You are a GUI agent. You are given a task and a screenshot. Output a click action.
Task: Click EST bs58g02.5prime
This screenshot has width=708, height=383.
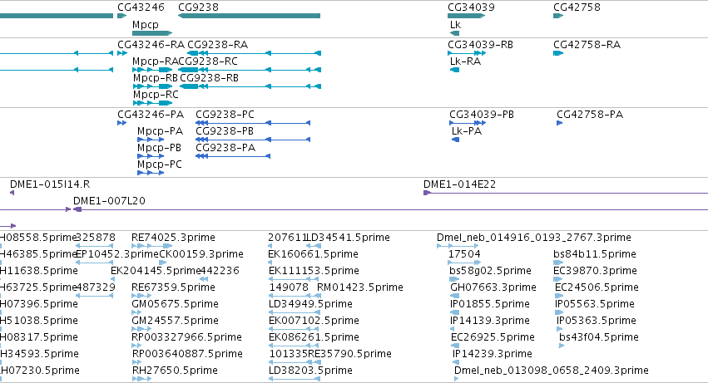click(490, 271)
